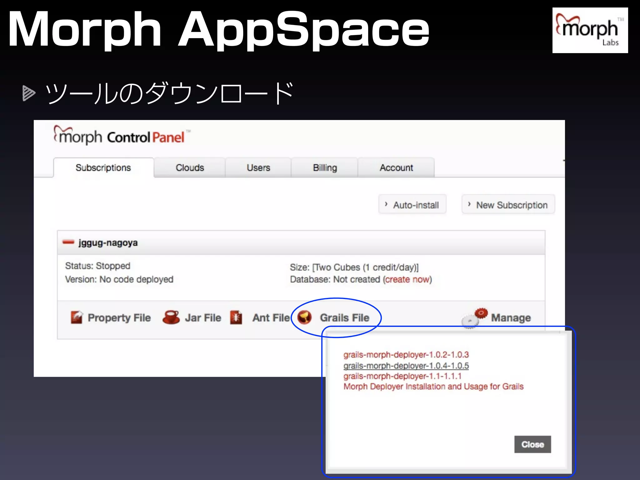Download grails-morph-deployer-1.0.2-1.0.3
640x480 pixels.
coord(406,355)
